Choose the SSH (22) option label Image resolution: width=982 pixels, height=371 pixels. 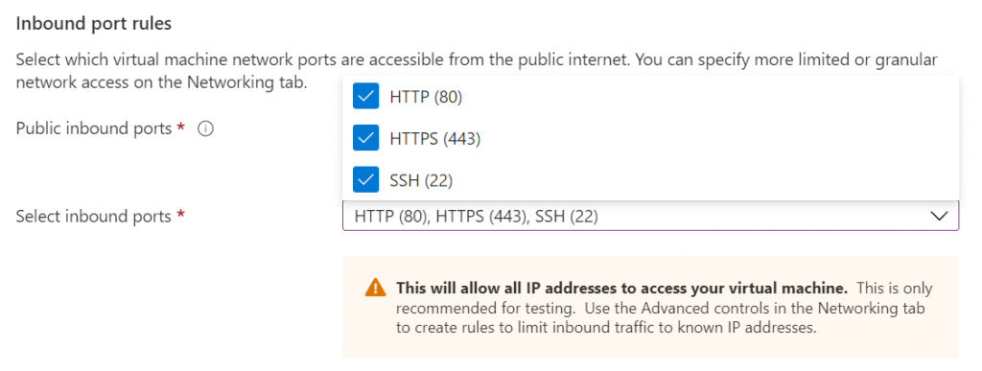[421, 180]
